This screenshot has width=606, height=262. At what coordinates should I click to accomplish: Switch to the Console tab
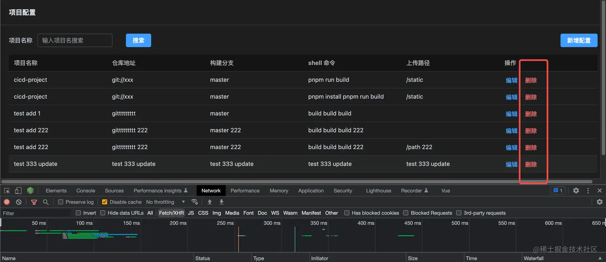click(x=86, y=191)
